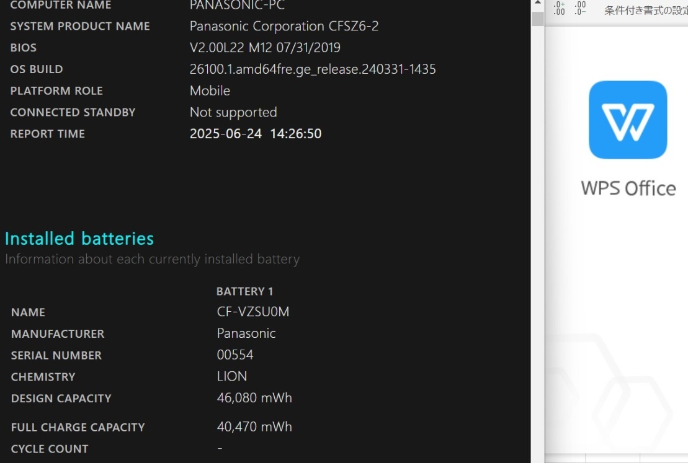Click the 'MANUFACTURER' label
This screenshot has height=463, width=688.
(58, 334)
